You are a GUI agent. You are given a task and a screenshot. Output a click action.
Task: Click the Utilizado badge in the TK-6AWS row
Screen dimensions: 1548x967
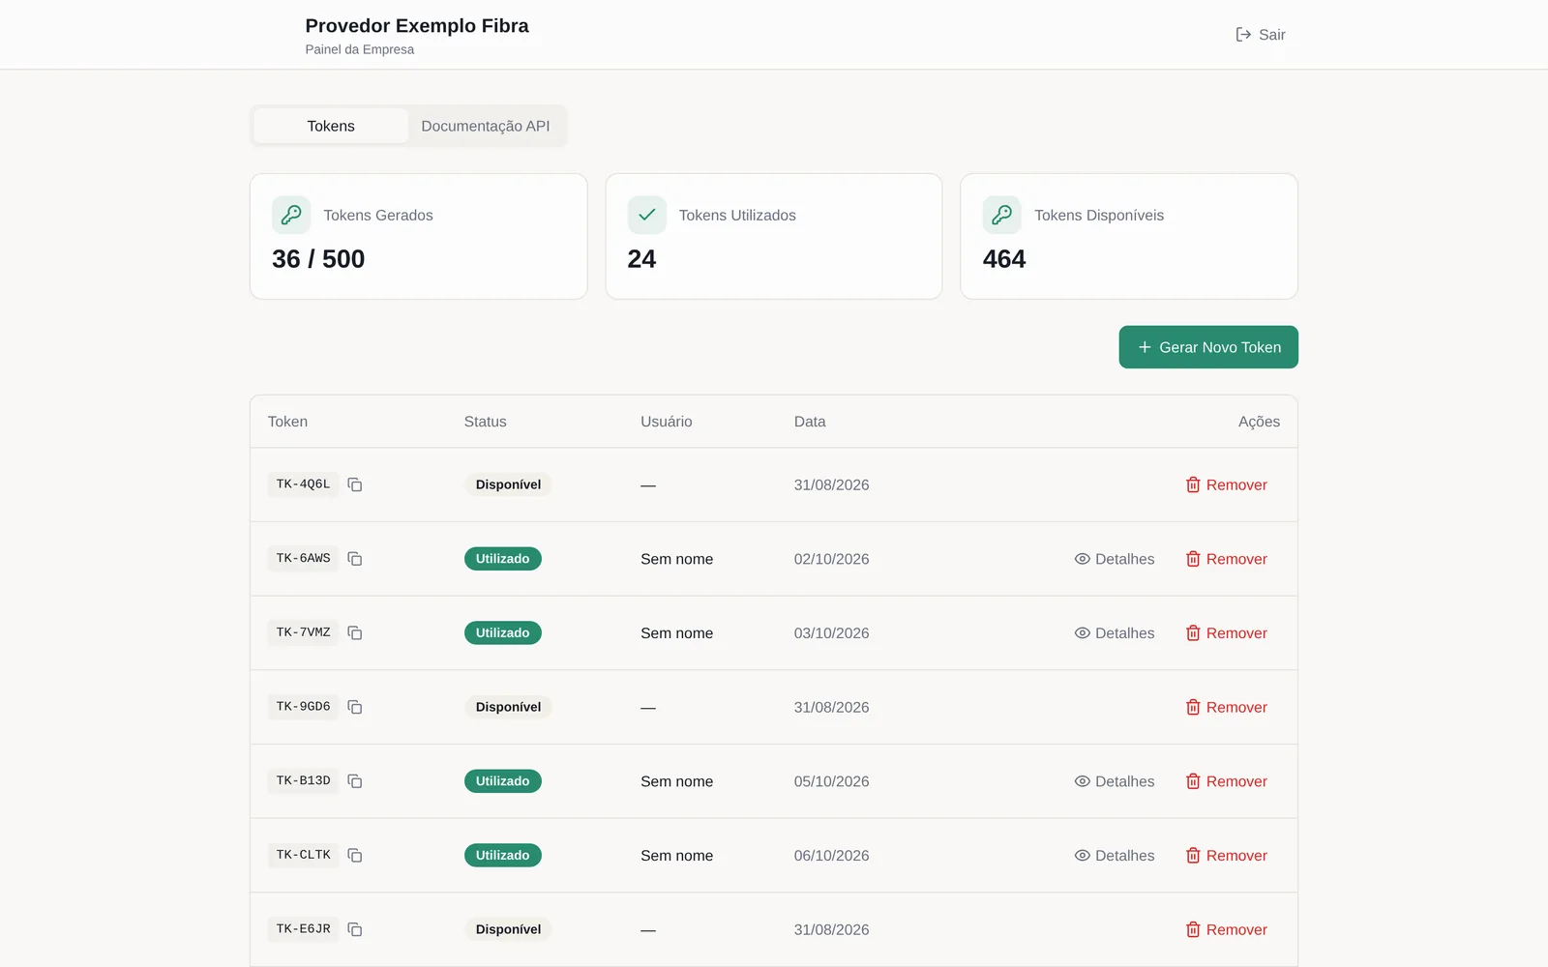503,559
